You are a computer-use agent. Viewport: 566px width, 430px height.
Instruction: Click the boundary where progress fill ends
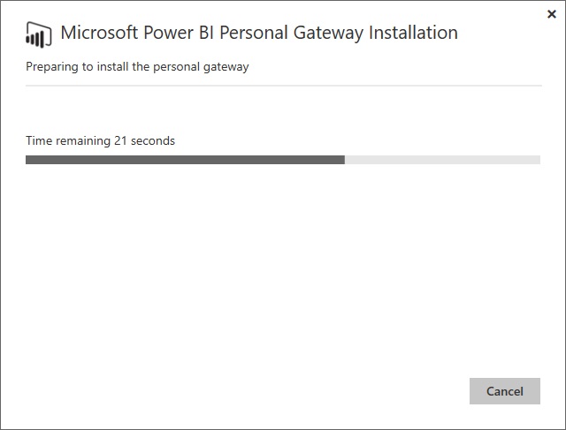(x=344, y=160)
